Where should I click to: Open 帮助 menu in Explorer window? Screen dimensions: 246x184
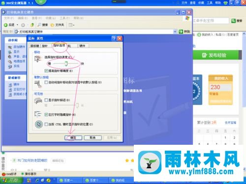click(79, 18)
